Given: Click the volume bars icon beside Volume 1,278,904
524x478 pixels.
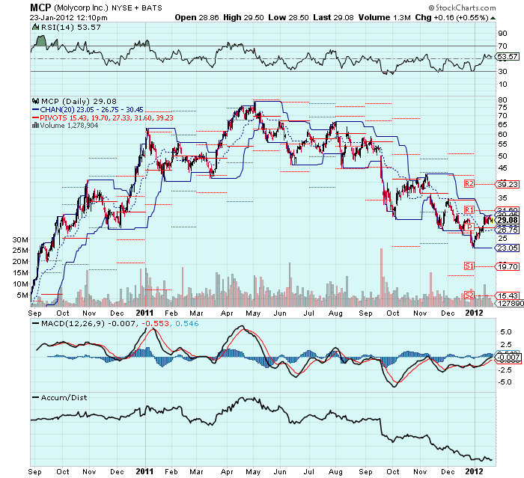Looking at the screenshot, I should 35,125.
